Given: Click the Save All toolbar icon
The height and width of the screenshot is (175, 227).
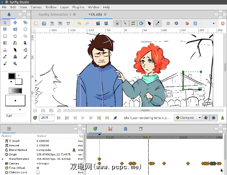Looking at the screenshot, I should point(68,24).
